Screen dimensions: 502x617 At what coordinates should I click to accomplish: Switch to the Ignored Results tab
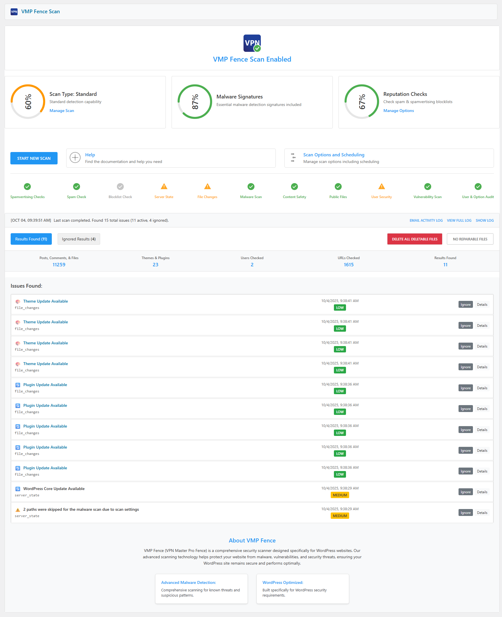[x=79, y=239]
